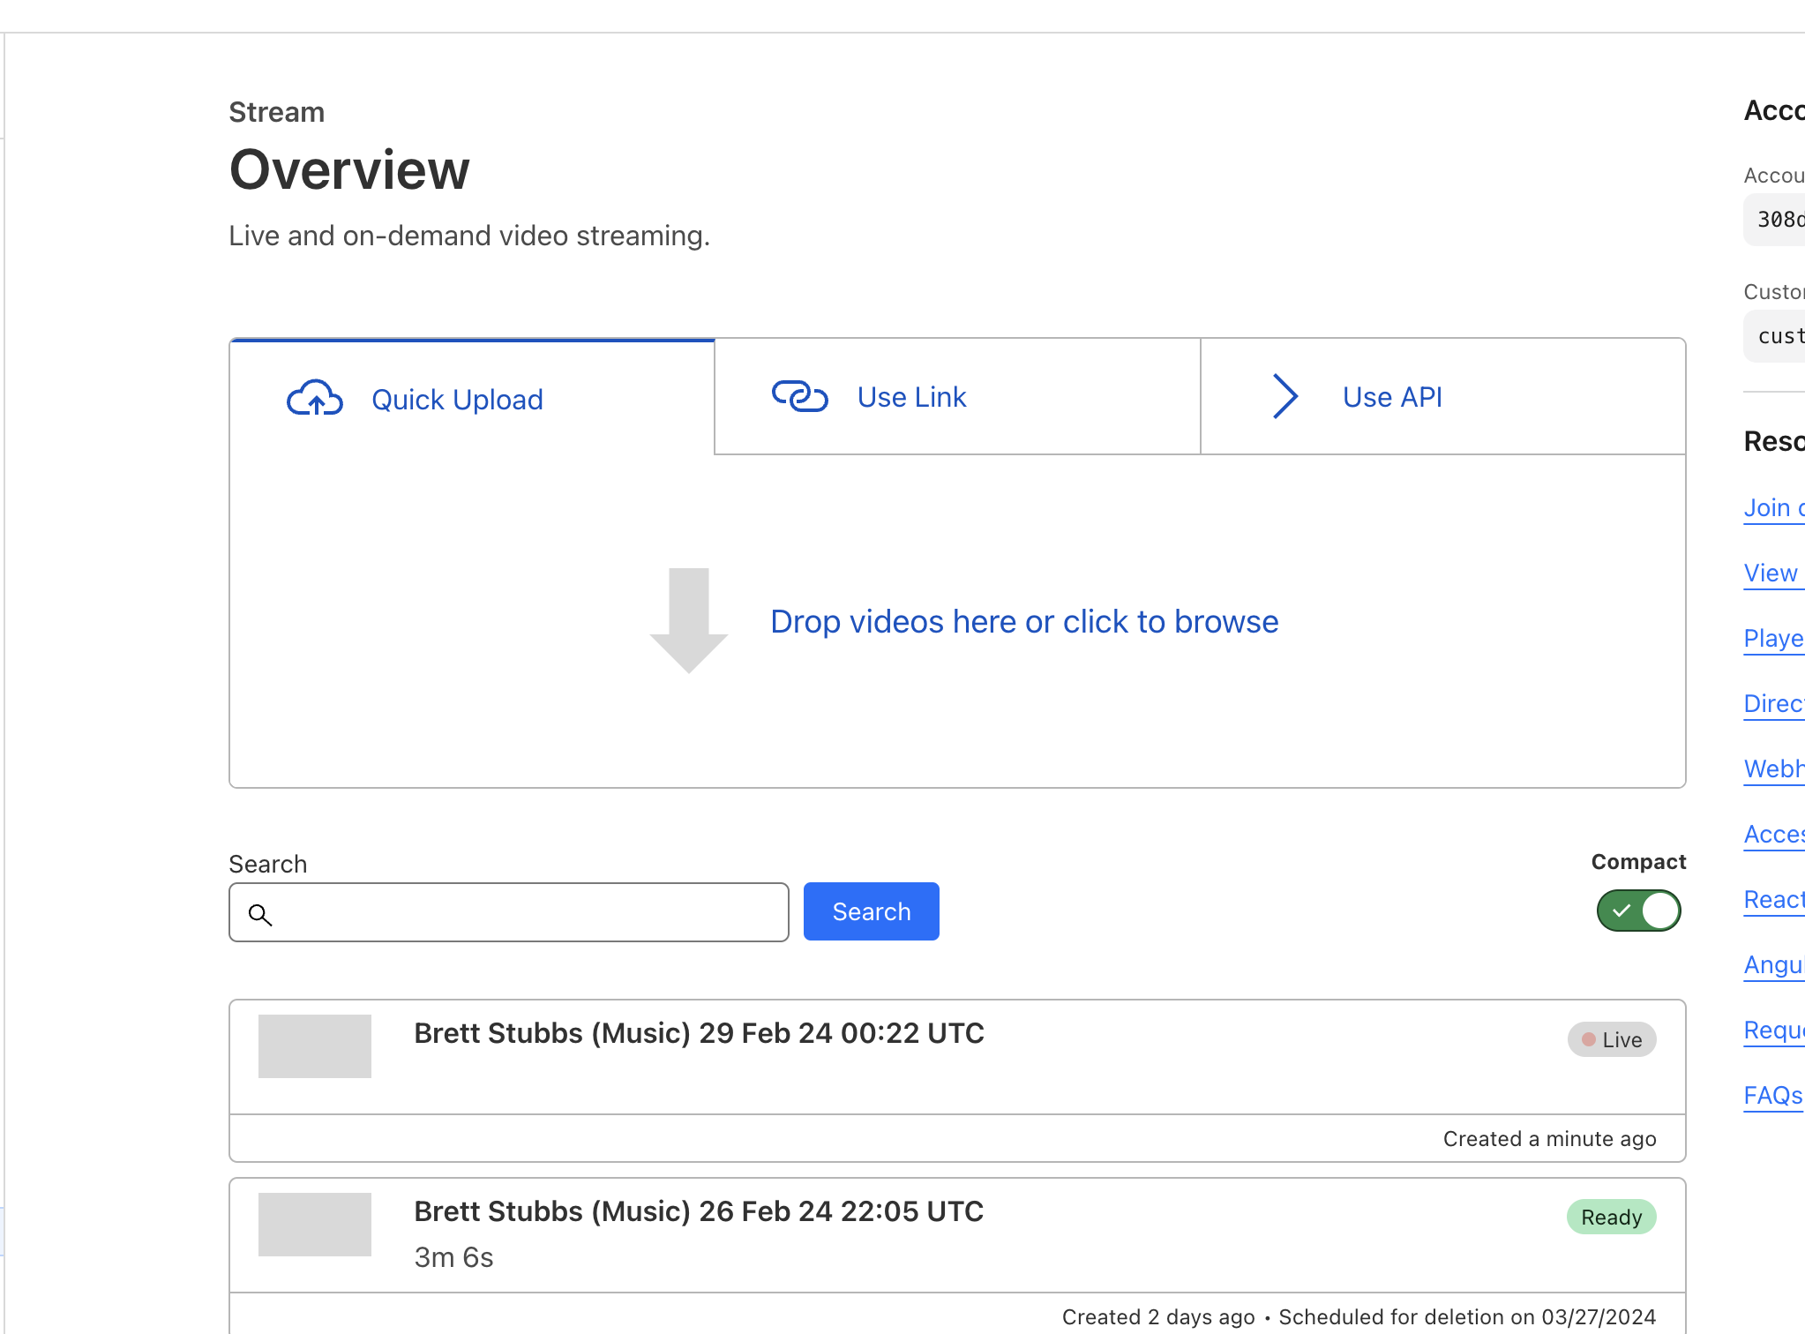Toggle the Compact view switch off
Screen dimensions: 1805x1334
(1638, 911)
